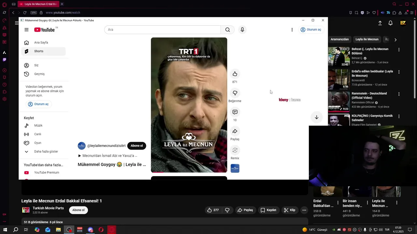Open options for KOLPAÇİNO video
This screenshot has width=417, height=234.
click(399, 116)
